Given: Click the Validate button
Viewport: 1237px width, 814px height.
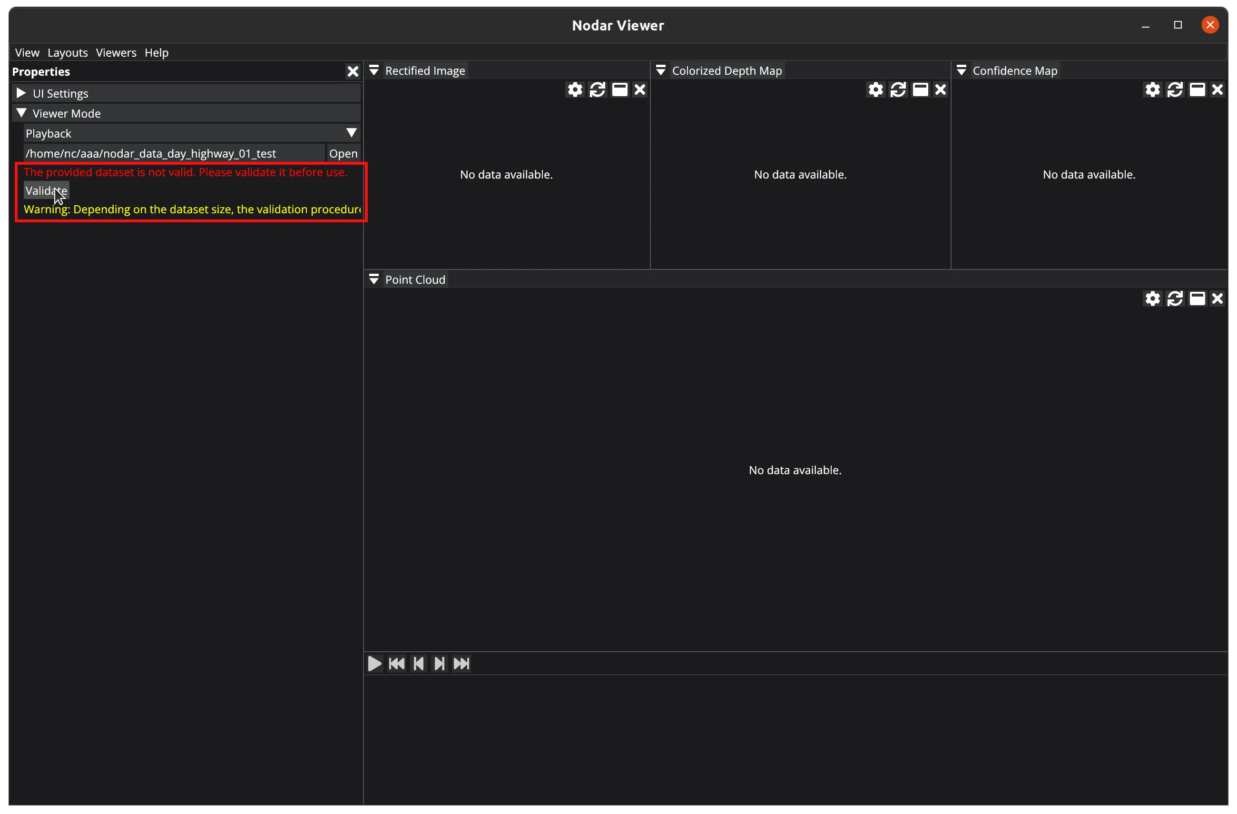Looking at the screenshot, I should [46, 191].
